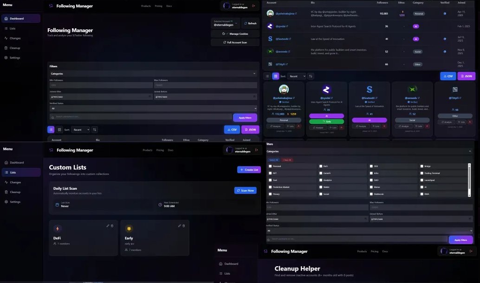Click Scan Now in Daily List Scan

pos(245,190)
